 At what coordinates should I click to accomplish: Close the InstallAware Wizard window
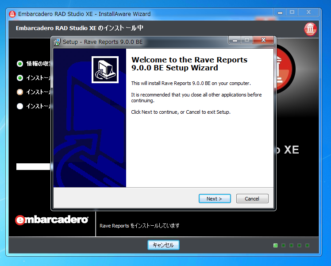(308, 12)
